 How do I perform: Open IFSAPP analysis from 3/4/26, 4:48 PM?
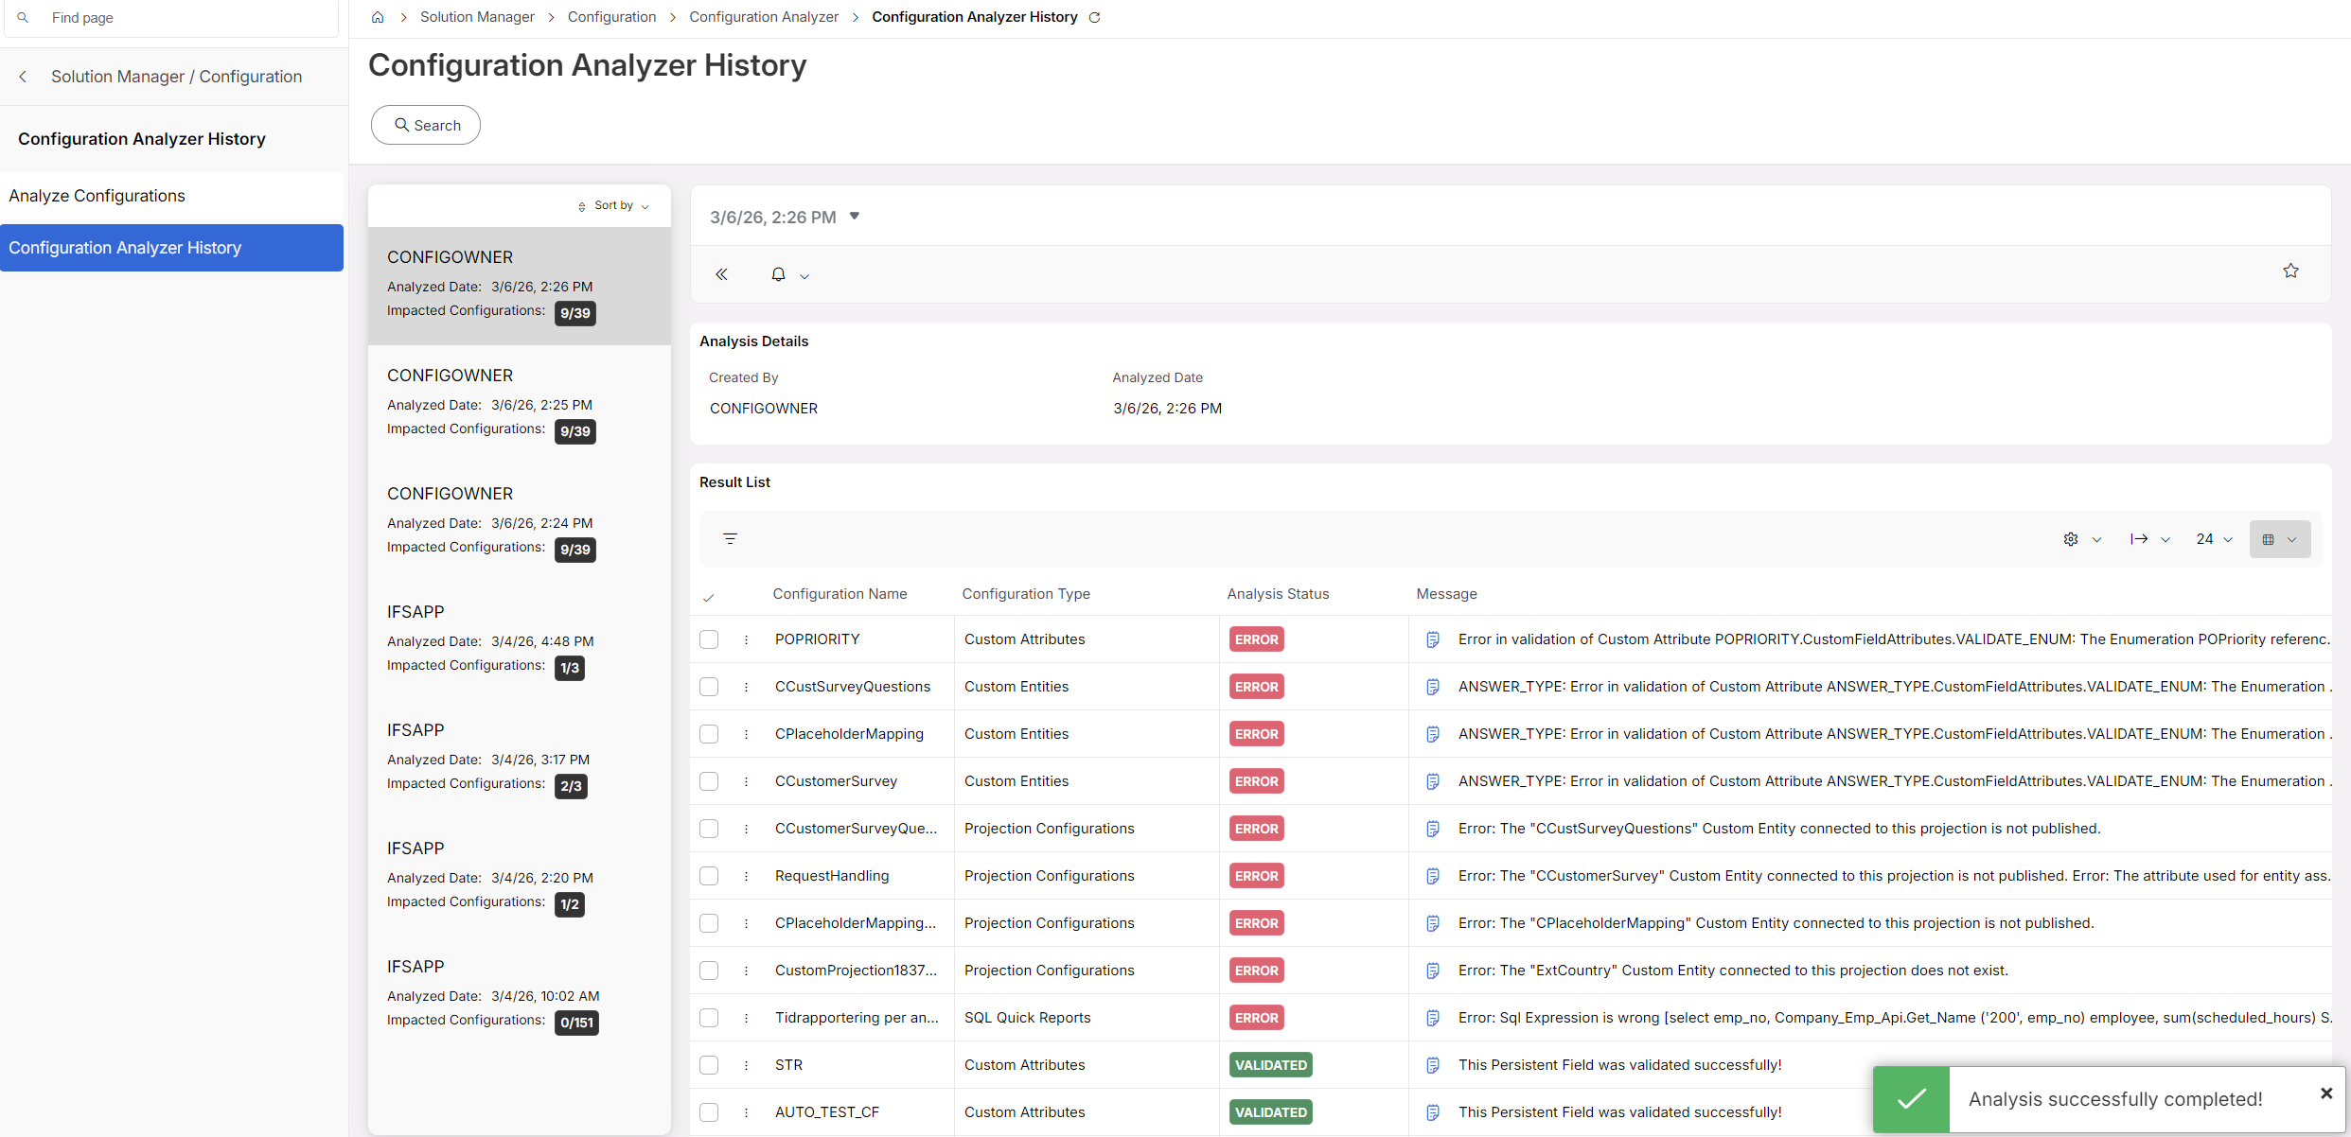[519, 641]
